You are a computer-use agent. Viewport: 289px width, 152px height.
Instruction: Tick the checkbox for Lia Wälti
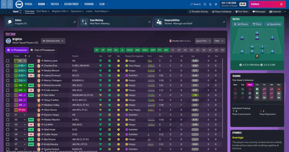click(8, 125)
